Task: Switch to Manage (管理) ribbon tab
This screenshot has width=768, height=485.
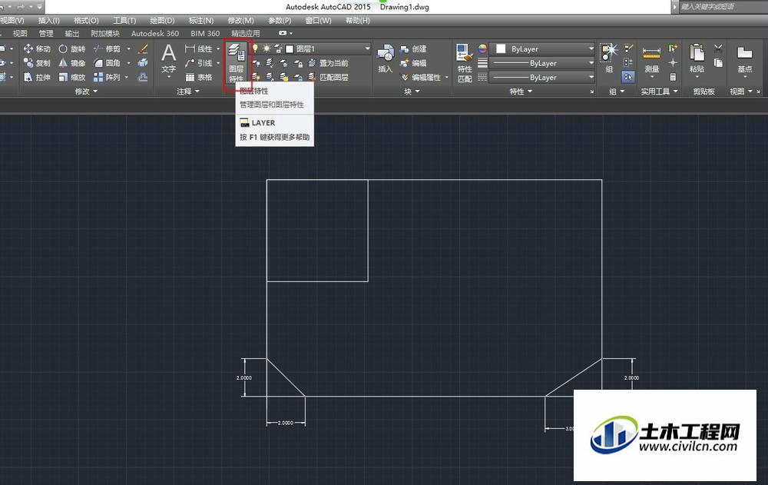Action: [46, 33]
